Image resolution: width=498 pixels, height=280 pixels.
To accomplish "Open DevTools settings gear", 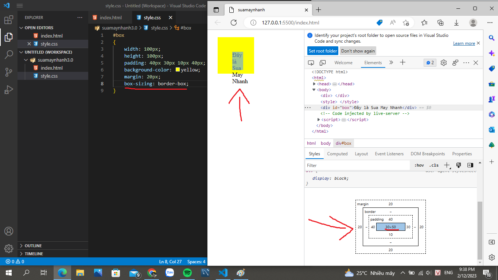I will pos(443,63).
